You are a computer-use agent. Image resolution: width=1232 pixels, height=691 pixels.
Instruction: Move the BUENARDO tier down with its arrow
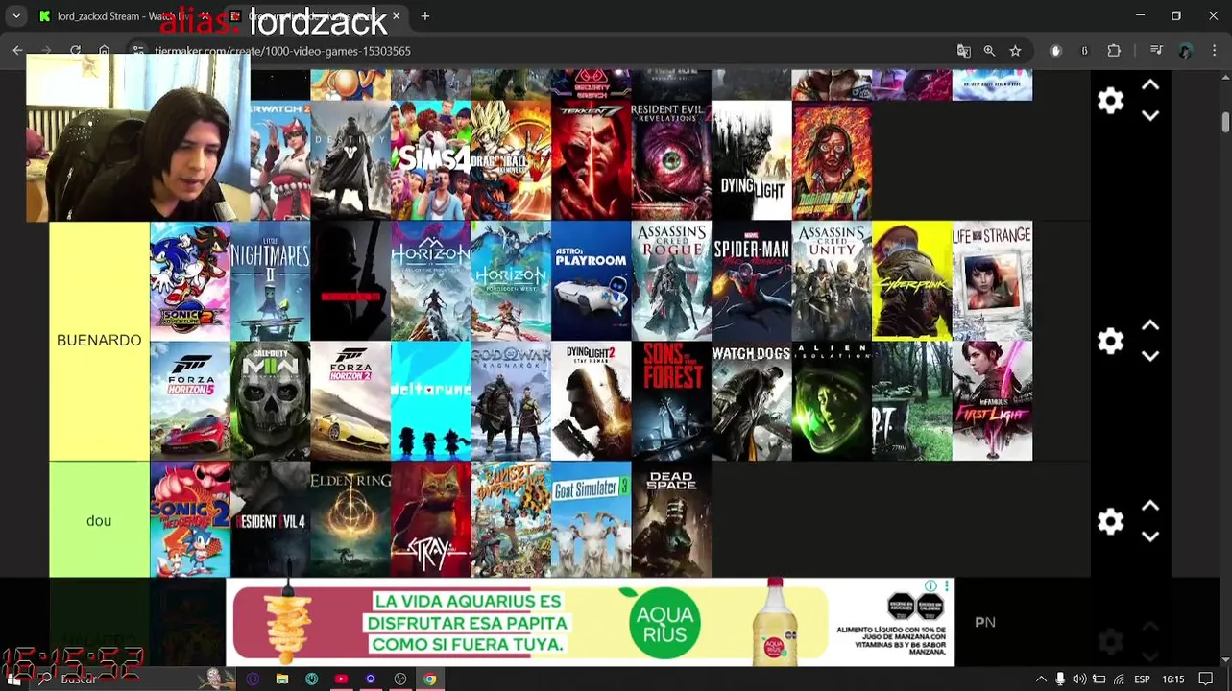(1150, 356)
